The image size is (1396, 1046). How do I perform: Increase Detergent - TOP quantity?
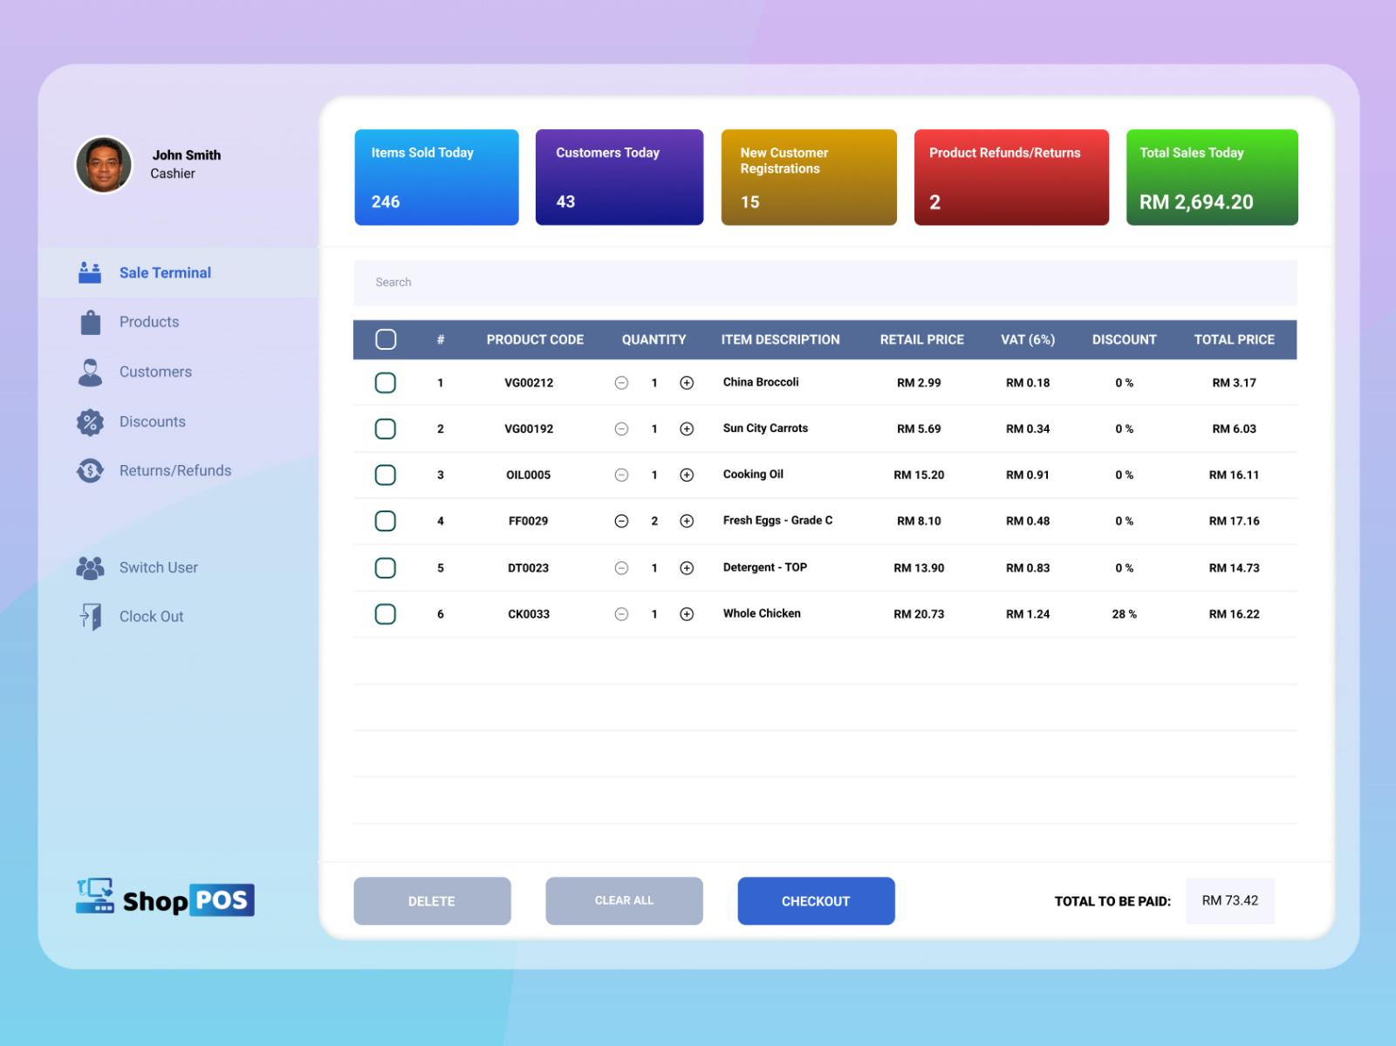coord(687,567)
